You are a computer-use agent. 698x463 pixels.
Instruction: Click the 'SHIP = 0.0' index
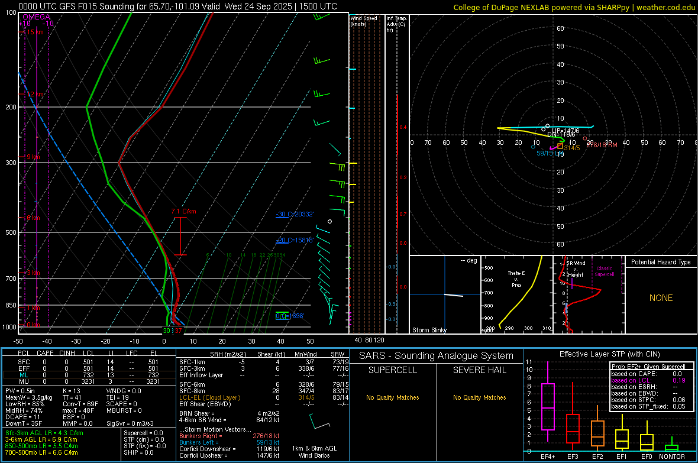(138, 452)
